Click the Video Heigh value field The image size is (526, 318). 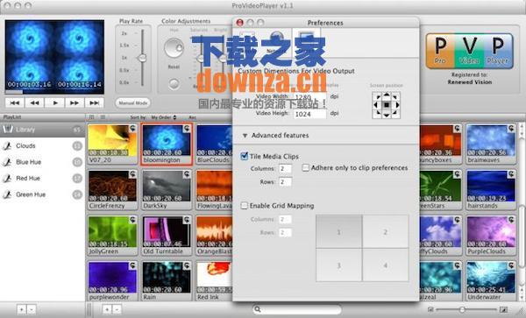click(309, 114)
